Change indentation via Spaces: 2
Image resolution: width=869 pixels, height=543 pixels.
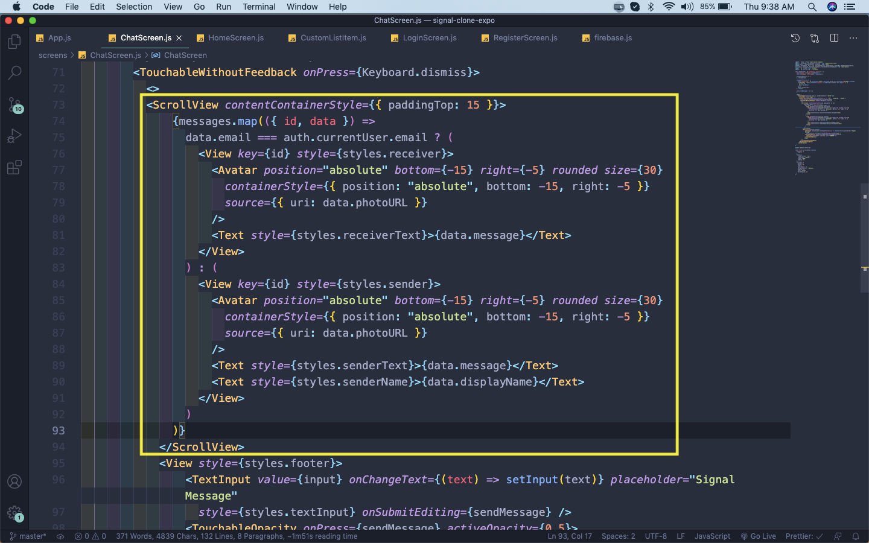tap(618, 536)
